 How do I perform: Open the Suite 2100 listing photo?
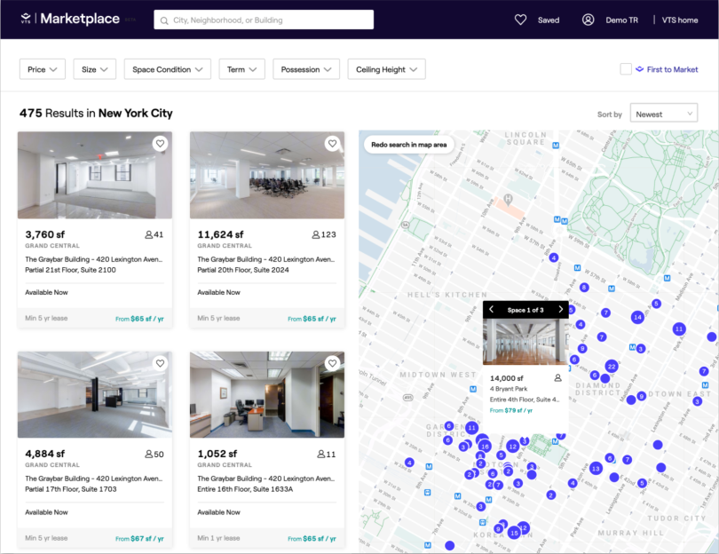pyautogui.click(x=95, y=175)
